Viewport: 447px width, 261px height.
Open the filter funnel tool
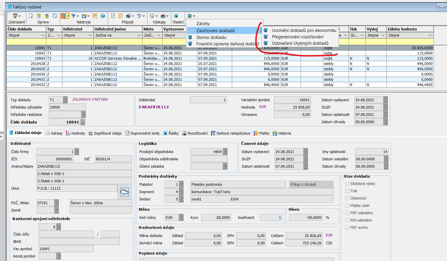[73, 16]
